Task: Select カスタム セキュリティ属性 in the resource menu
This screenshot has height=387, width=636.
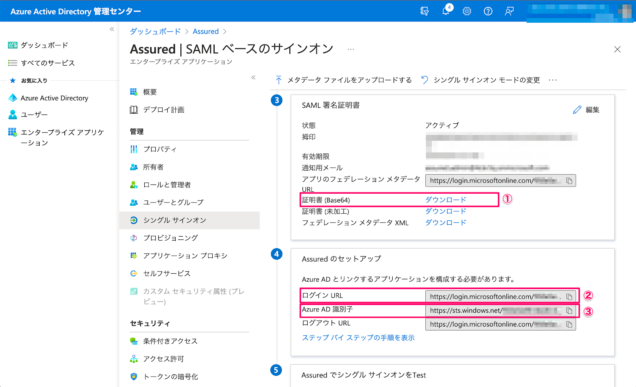Action: click(187, 296)
